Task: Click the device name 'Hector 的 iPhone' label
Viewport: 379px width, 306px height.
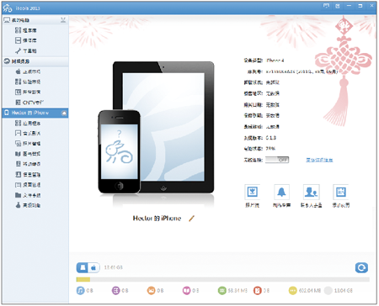Action: pos(157,219)
